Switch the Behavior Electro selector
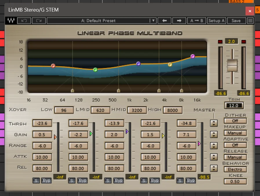This screenshot has width=260, height=196. tap(235, 169)
